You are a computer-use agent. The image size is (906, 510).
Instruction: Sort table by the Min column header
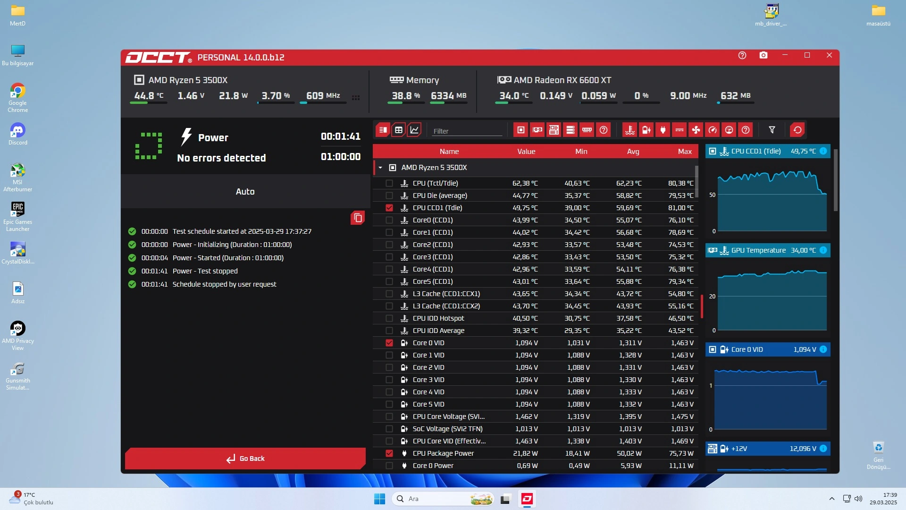pyautogui.click(x=581, y=152)
